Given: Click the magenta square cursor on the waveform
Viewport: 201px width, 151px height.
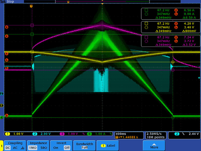Looking at the screenshot, I should [x=32, y=25].
